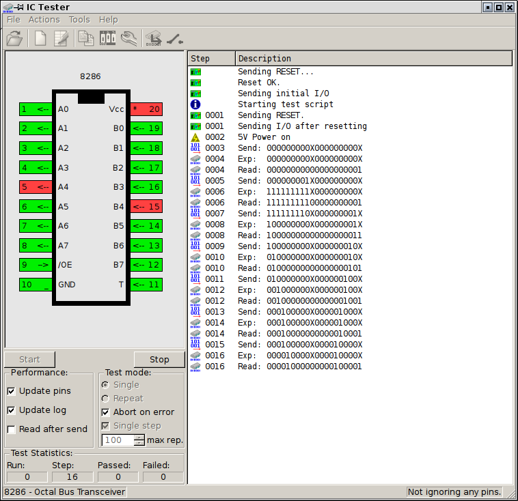
Task: Increase max rep. with spinner up arrow
Action: point(139,438)
